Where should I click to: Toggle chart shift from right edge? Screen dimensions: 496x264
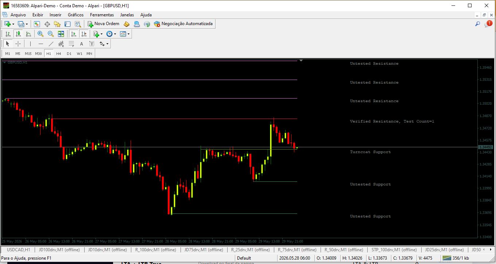(x=84, y=34)
